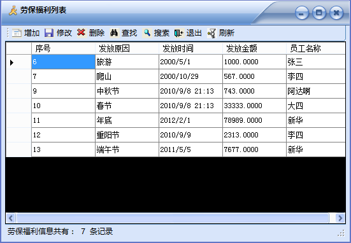Select the row header for record 7
Image resolution: width=351 pixels, height=243 pixels.
(18, 76)
